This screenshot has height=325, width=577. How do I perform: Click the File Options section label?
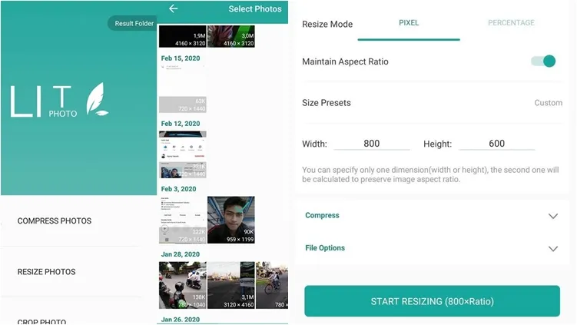point(325,248)
